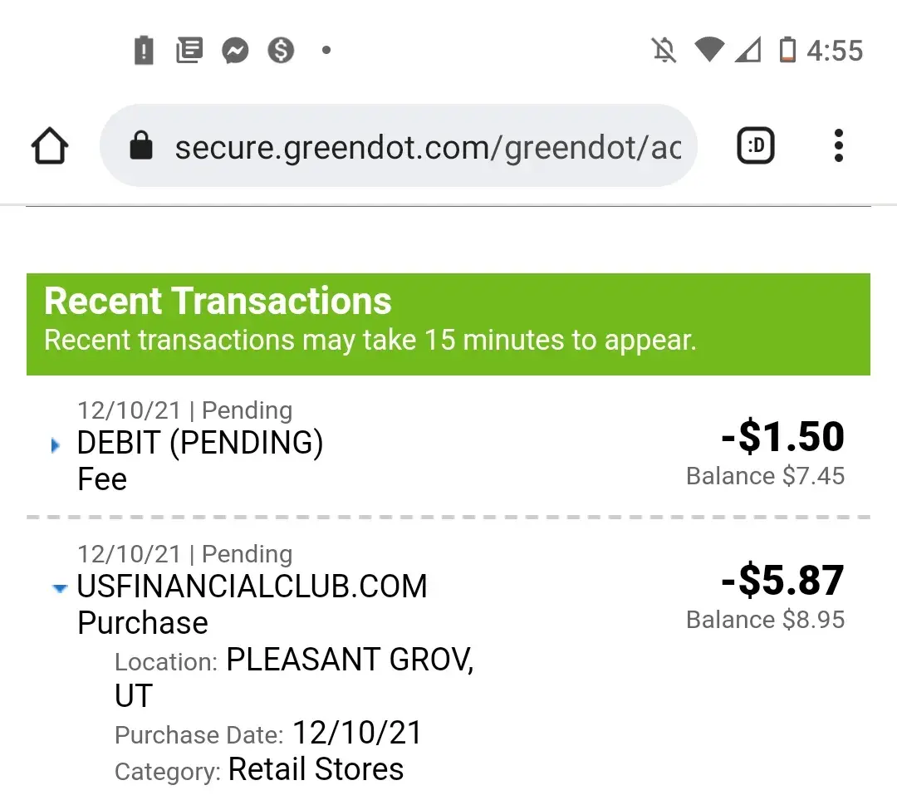Expand the DEBIT (PENDING) fee transaction
897x800 pixels.
pos(56,446)
